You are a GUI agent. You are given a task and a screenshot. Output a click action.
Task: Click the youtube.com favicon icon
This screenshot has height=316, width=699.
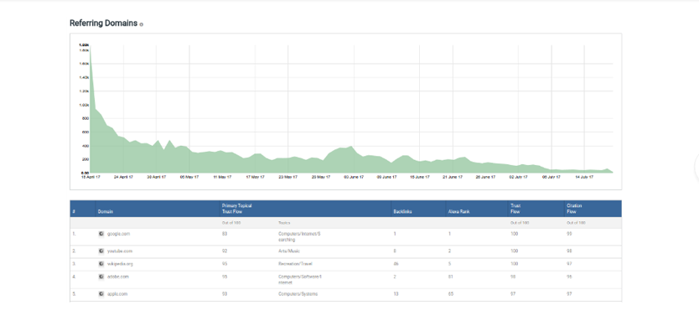click(x=101, y=251)
